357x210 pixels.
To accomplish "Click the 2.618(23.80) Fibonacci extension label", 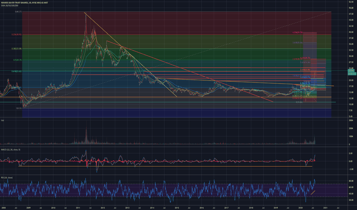I will 305,70.
